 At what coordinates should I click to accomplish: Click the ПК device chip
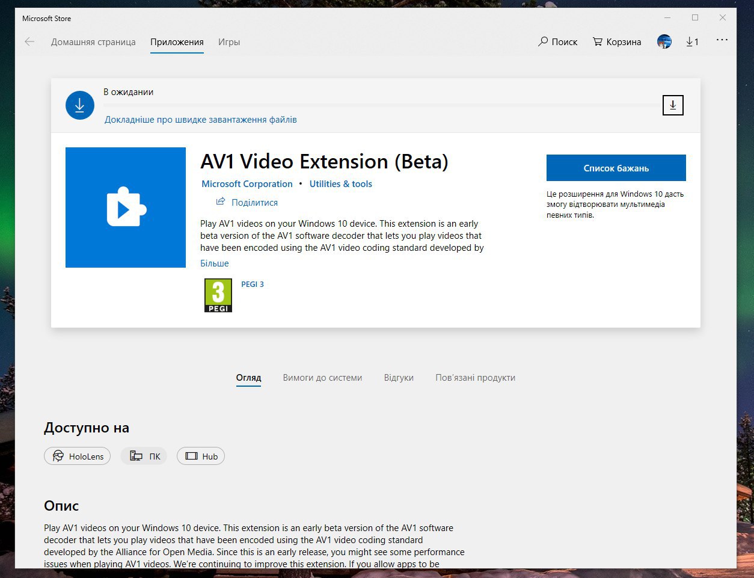[144, 456]
